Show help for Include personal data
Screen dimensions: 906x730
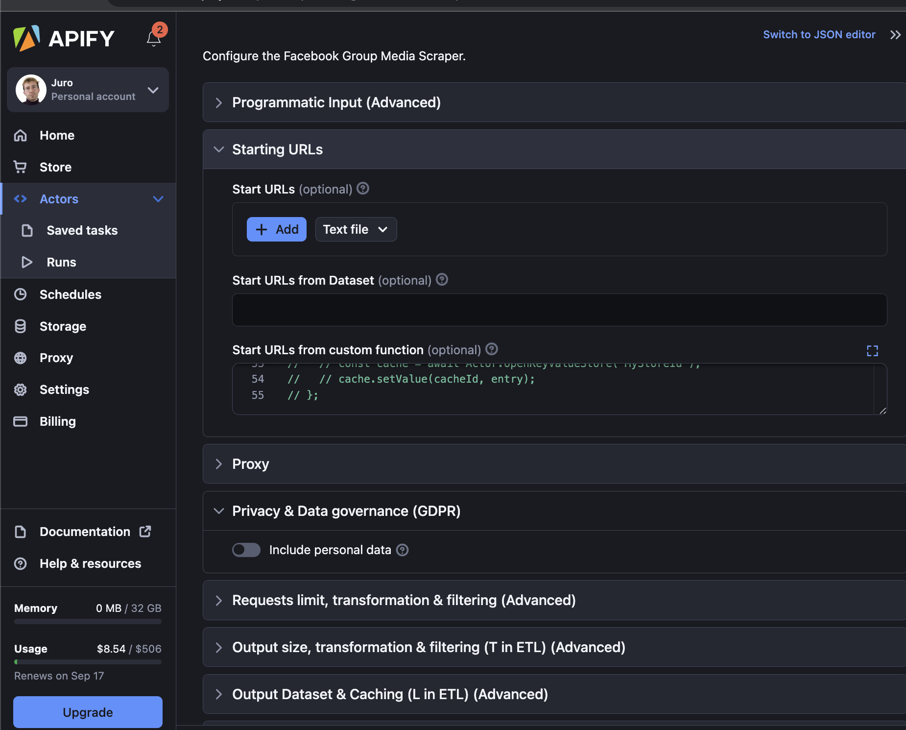click(x=403, y=550)
